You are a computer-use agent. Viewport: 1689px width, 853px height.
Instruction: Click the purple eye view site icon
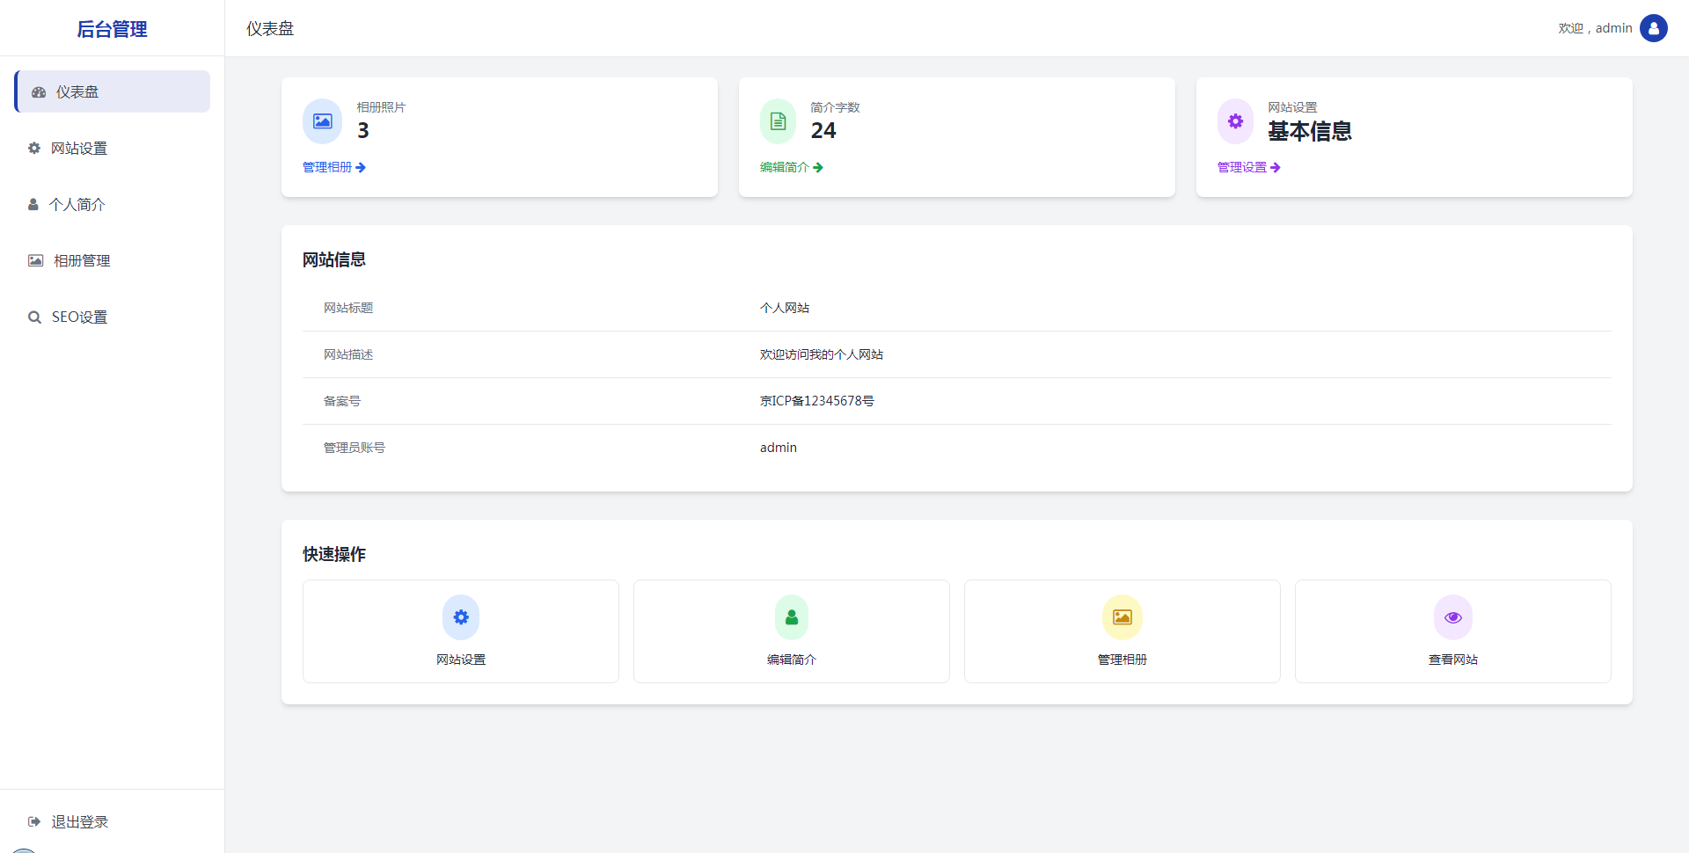[1453, 617]
